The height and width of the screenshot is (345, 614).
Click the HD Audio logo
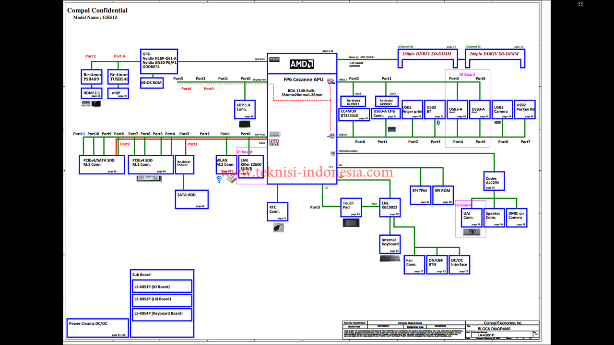coord(333,154)
